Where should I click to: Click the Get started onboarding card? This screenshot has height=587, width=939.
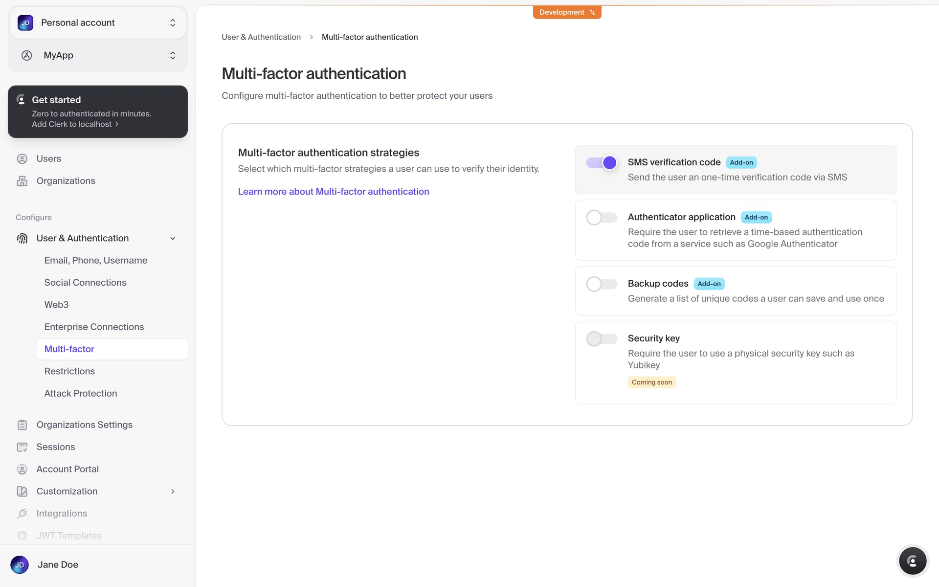pos(98,112)
